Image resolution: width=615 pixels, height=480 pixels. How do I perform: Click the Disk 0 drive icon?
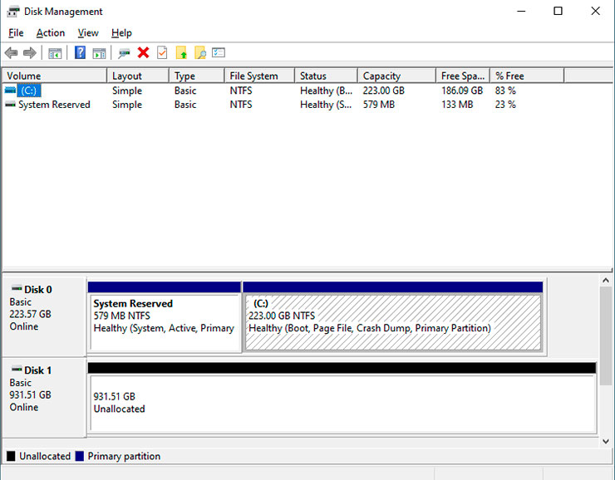(x=17, y=288)
